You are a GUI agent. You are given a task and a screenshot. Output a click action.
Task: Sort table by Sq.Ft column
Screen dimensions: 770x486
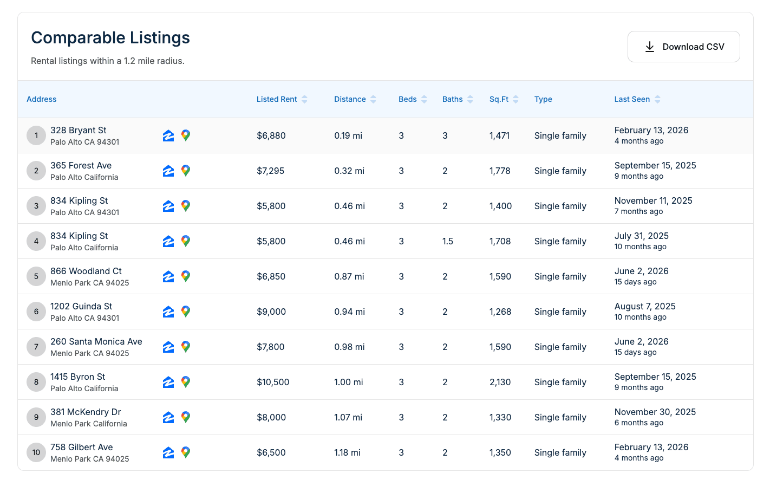[x=504, y=99]
